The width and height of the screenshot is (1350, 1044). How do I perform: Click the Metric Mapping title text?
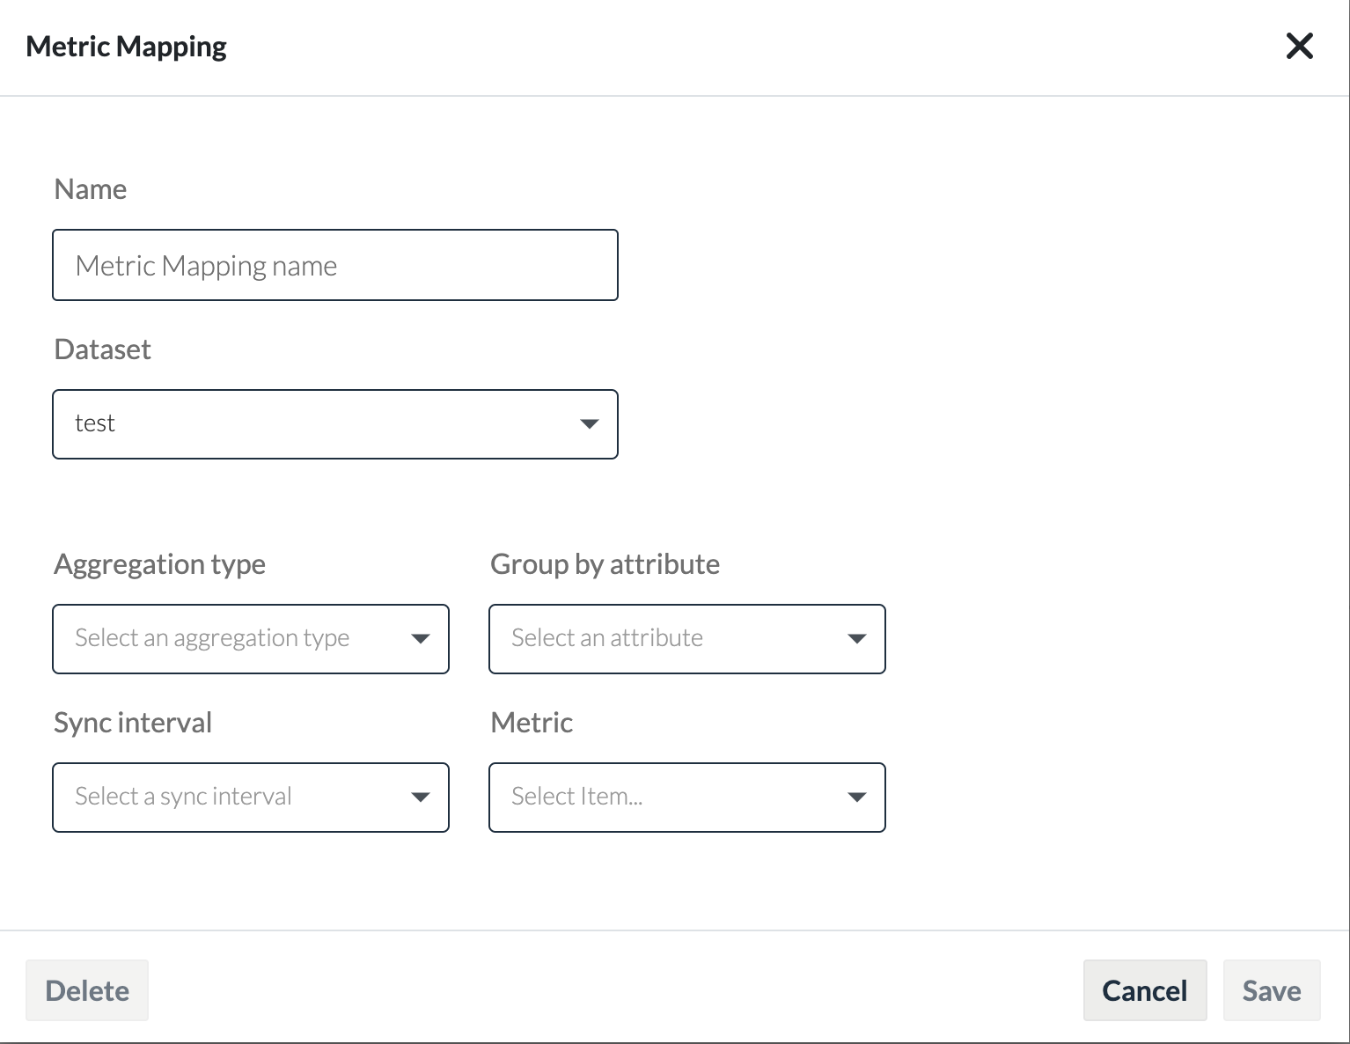pyautogui.click(x=127, y=47)
